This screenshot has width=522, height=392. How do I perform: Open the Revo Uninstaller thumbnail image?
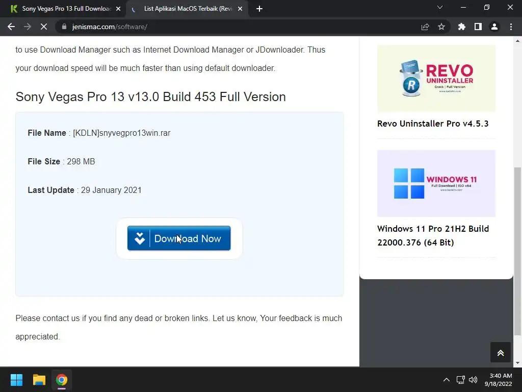436,78
